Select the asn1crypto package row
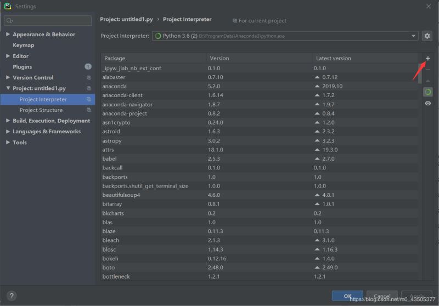This screenshot has width=439, height=306. tap(260, 122)
